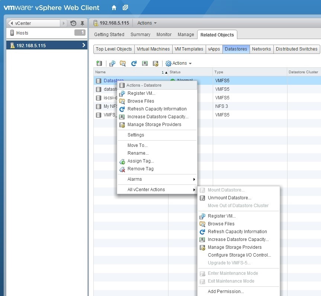Screen dimensions: 321x296
Task: Expand the Alarms submenu
Action: pyautogui.click(x=157, y=179)
